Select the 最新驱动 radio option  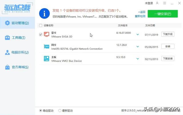pos(60,110)
